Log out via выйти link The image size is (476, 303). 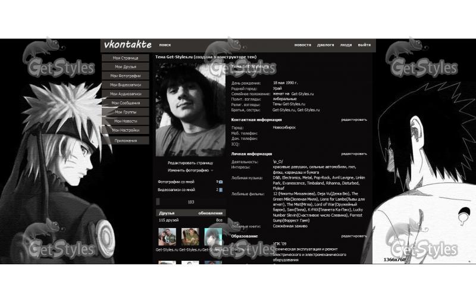(364, 45)
